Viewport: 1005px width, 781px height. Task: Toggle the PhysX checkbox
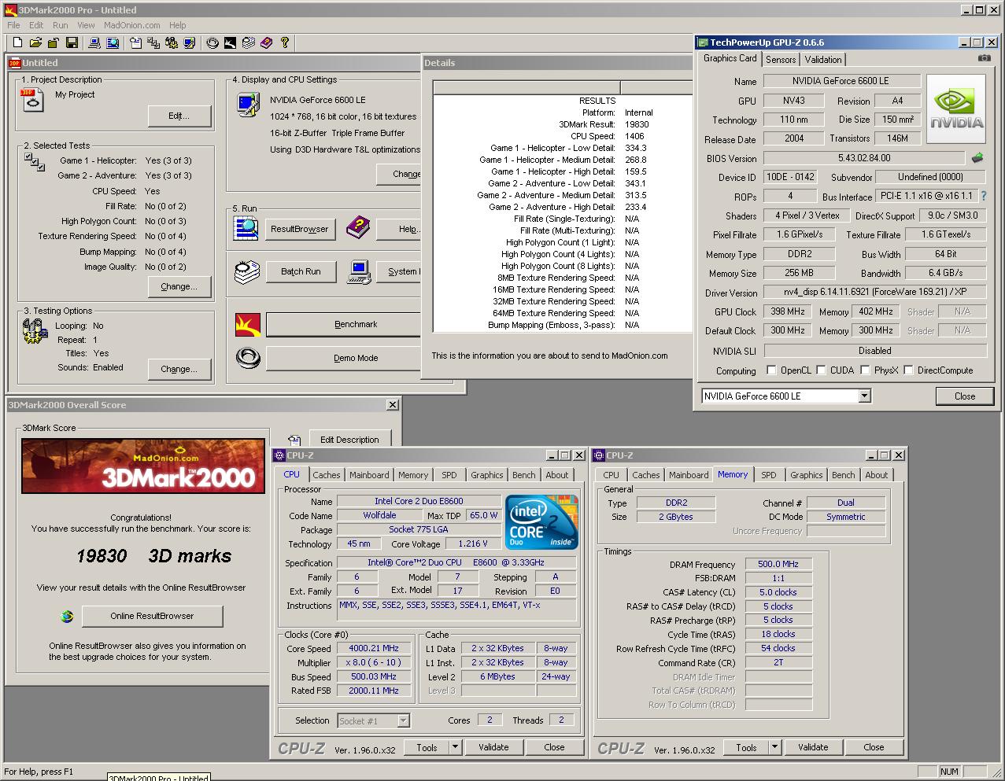point(865,370)
